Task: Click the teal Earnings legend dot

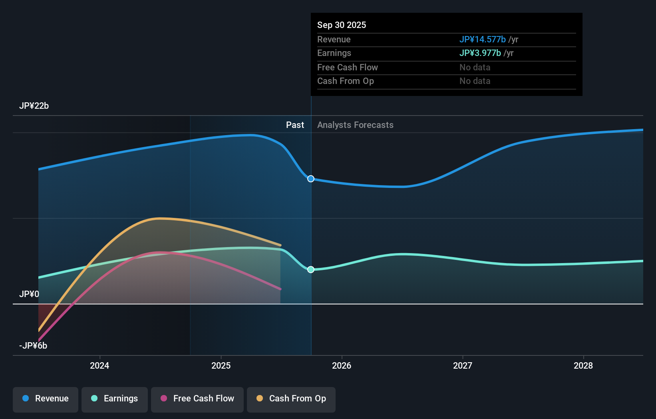Action: pos(94,399)
